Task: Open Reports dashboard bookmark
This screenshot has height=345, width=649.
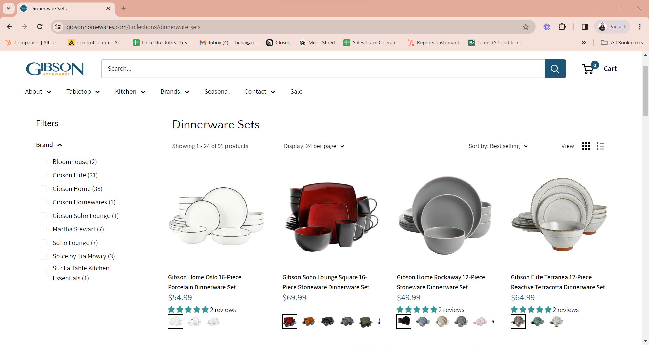Action: (x=434, y=43)
